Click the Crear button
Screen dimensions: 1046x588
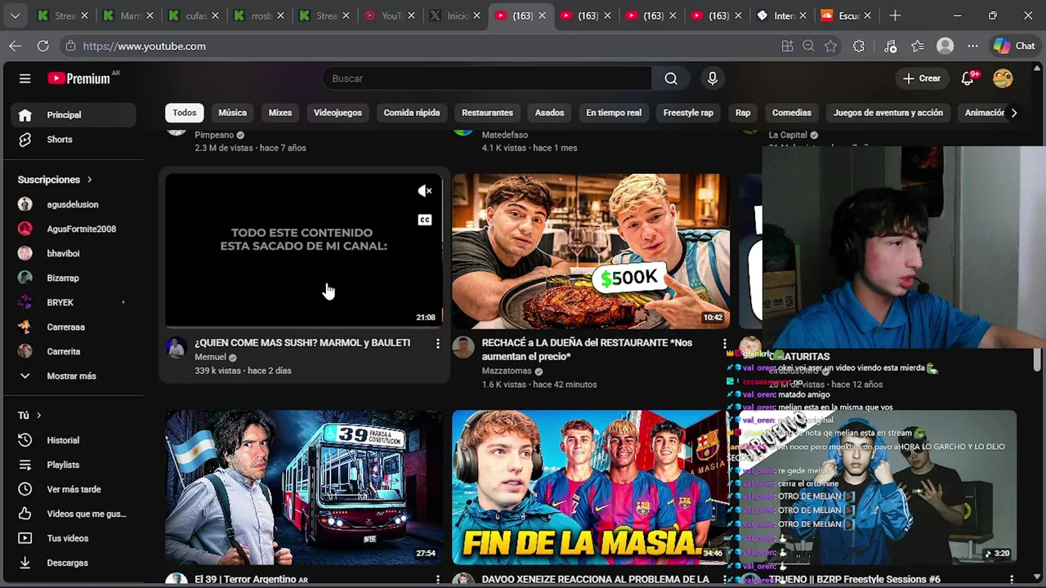pos(922,78)
